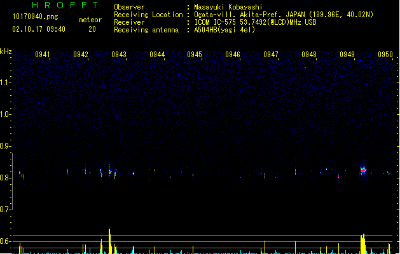Click the 0.9 kHz axis label
Screen dimensions: 400x254
[x=6, y=146]
